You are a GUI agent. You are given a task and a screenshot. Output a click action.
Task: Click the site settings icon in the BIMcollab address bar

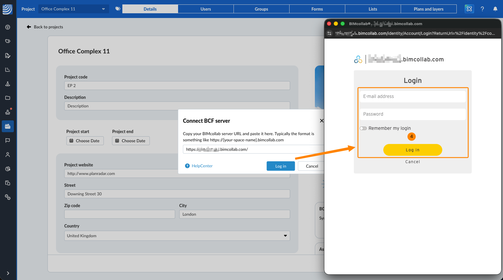coord(330,33)
